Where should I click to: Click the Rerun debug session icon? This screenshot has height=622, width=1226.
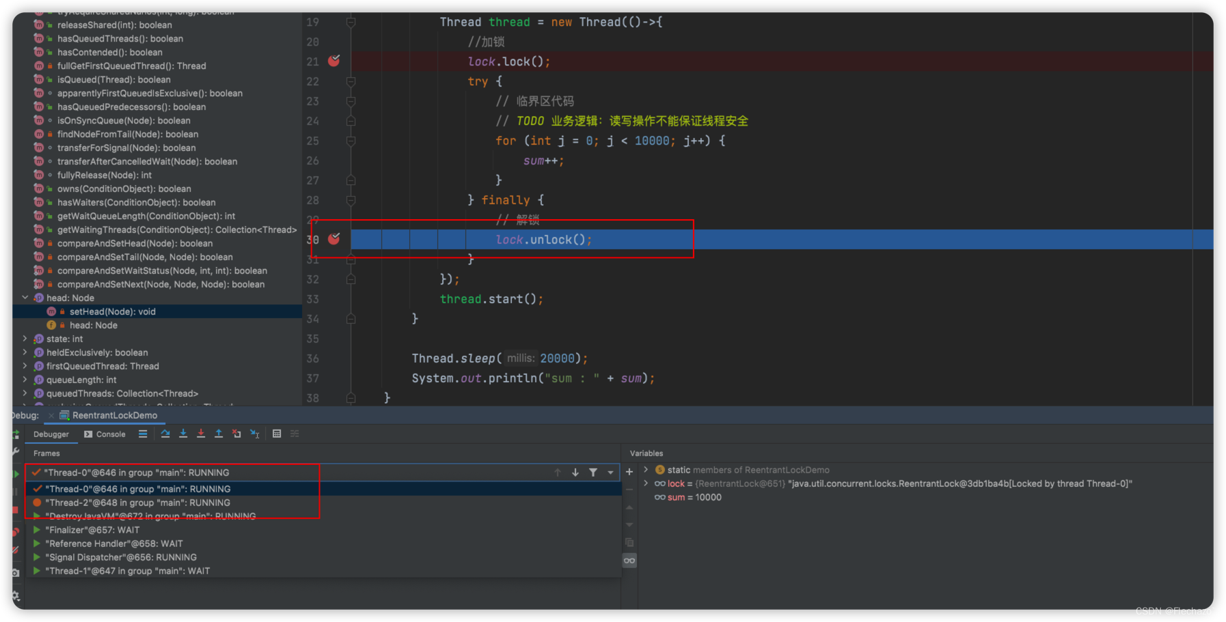pyautogui.click(x=16, y=434)
